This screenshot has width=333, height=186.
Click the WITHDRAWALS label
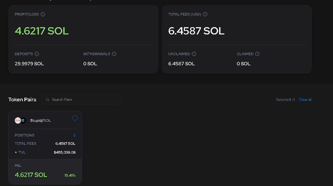(97, 54)
